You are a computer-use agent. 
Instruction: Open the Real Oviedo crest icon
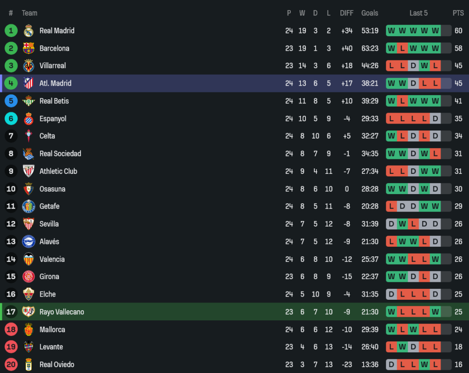28,364
